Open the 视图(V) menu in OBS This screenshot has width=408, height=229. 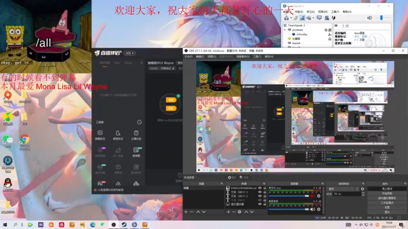coord(212,56)
